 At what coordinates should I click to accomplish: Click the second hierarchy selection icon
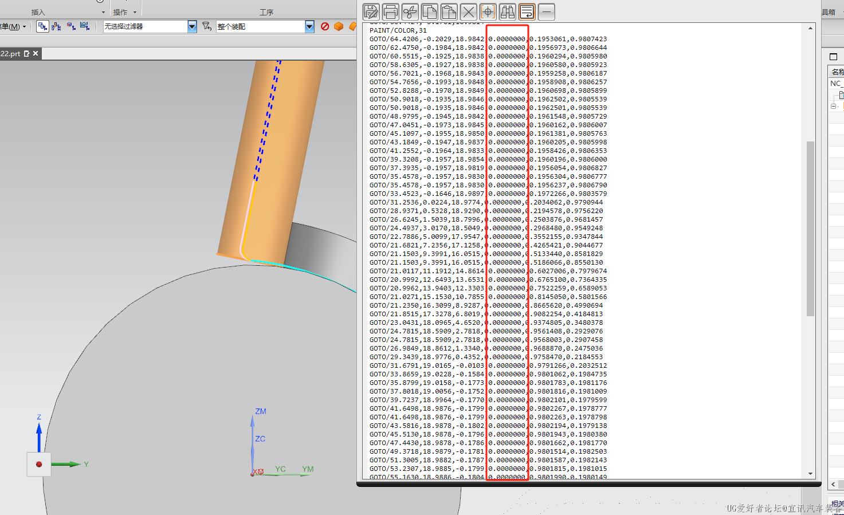[x=56, y=26]
